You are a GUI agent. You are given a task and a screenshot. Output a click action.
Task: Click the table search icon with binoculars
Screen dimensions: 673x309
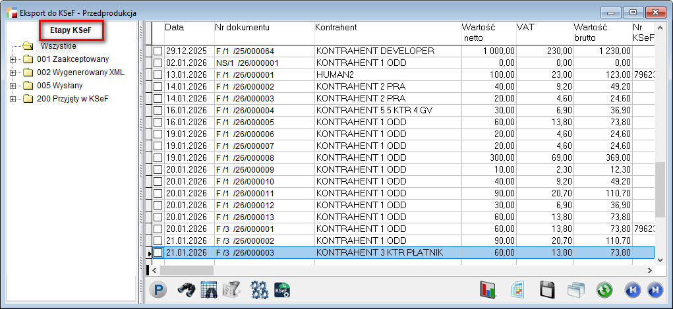pyautogui.click(x=210, y=290)
